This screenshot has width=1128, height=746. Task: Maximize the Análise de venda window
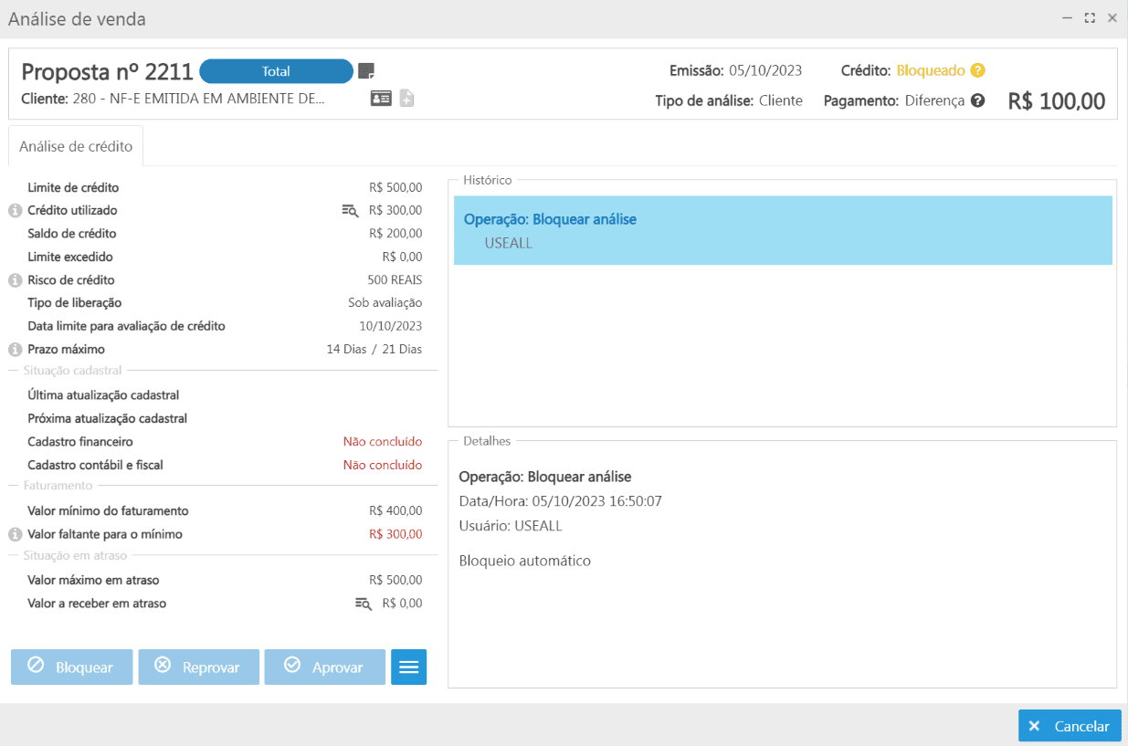click(x=1090, y=18)
